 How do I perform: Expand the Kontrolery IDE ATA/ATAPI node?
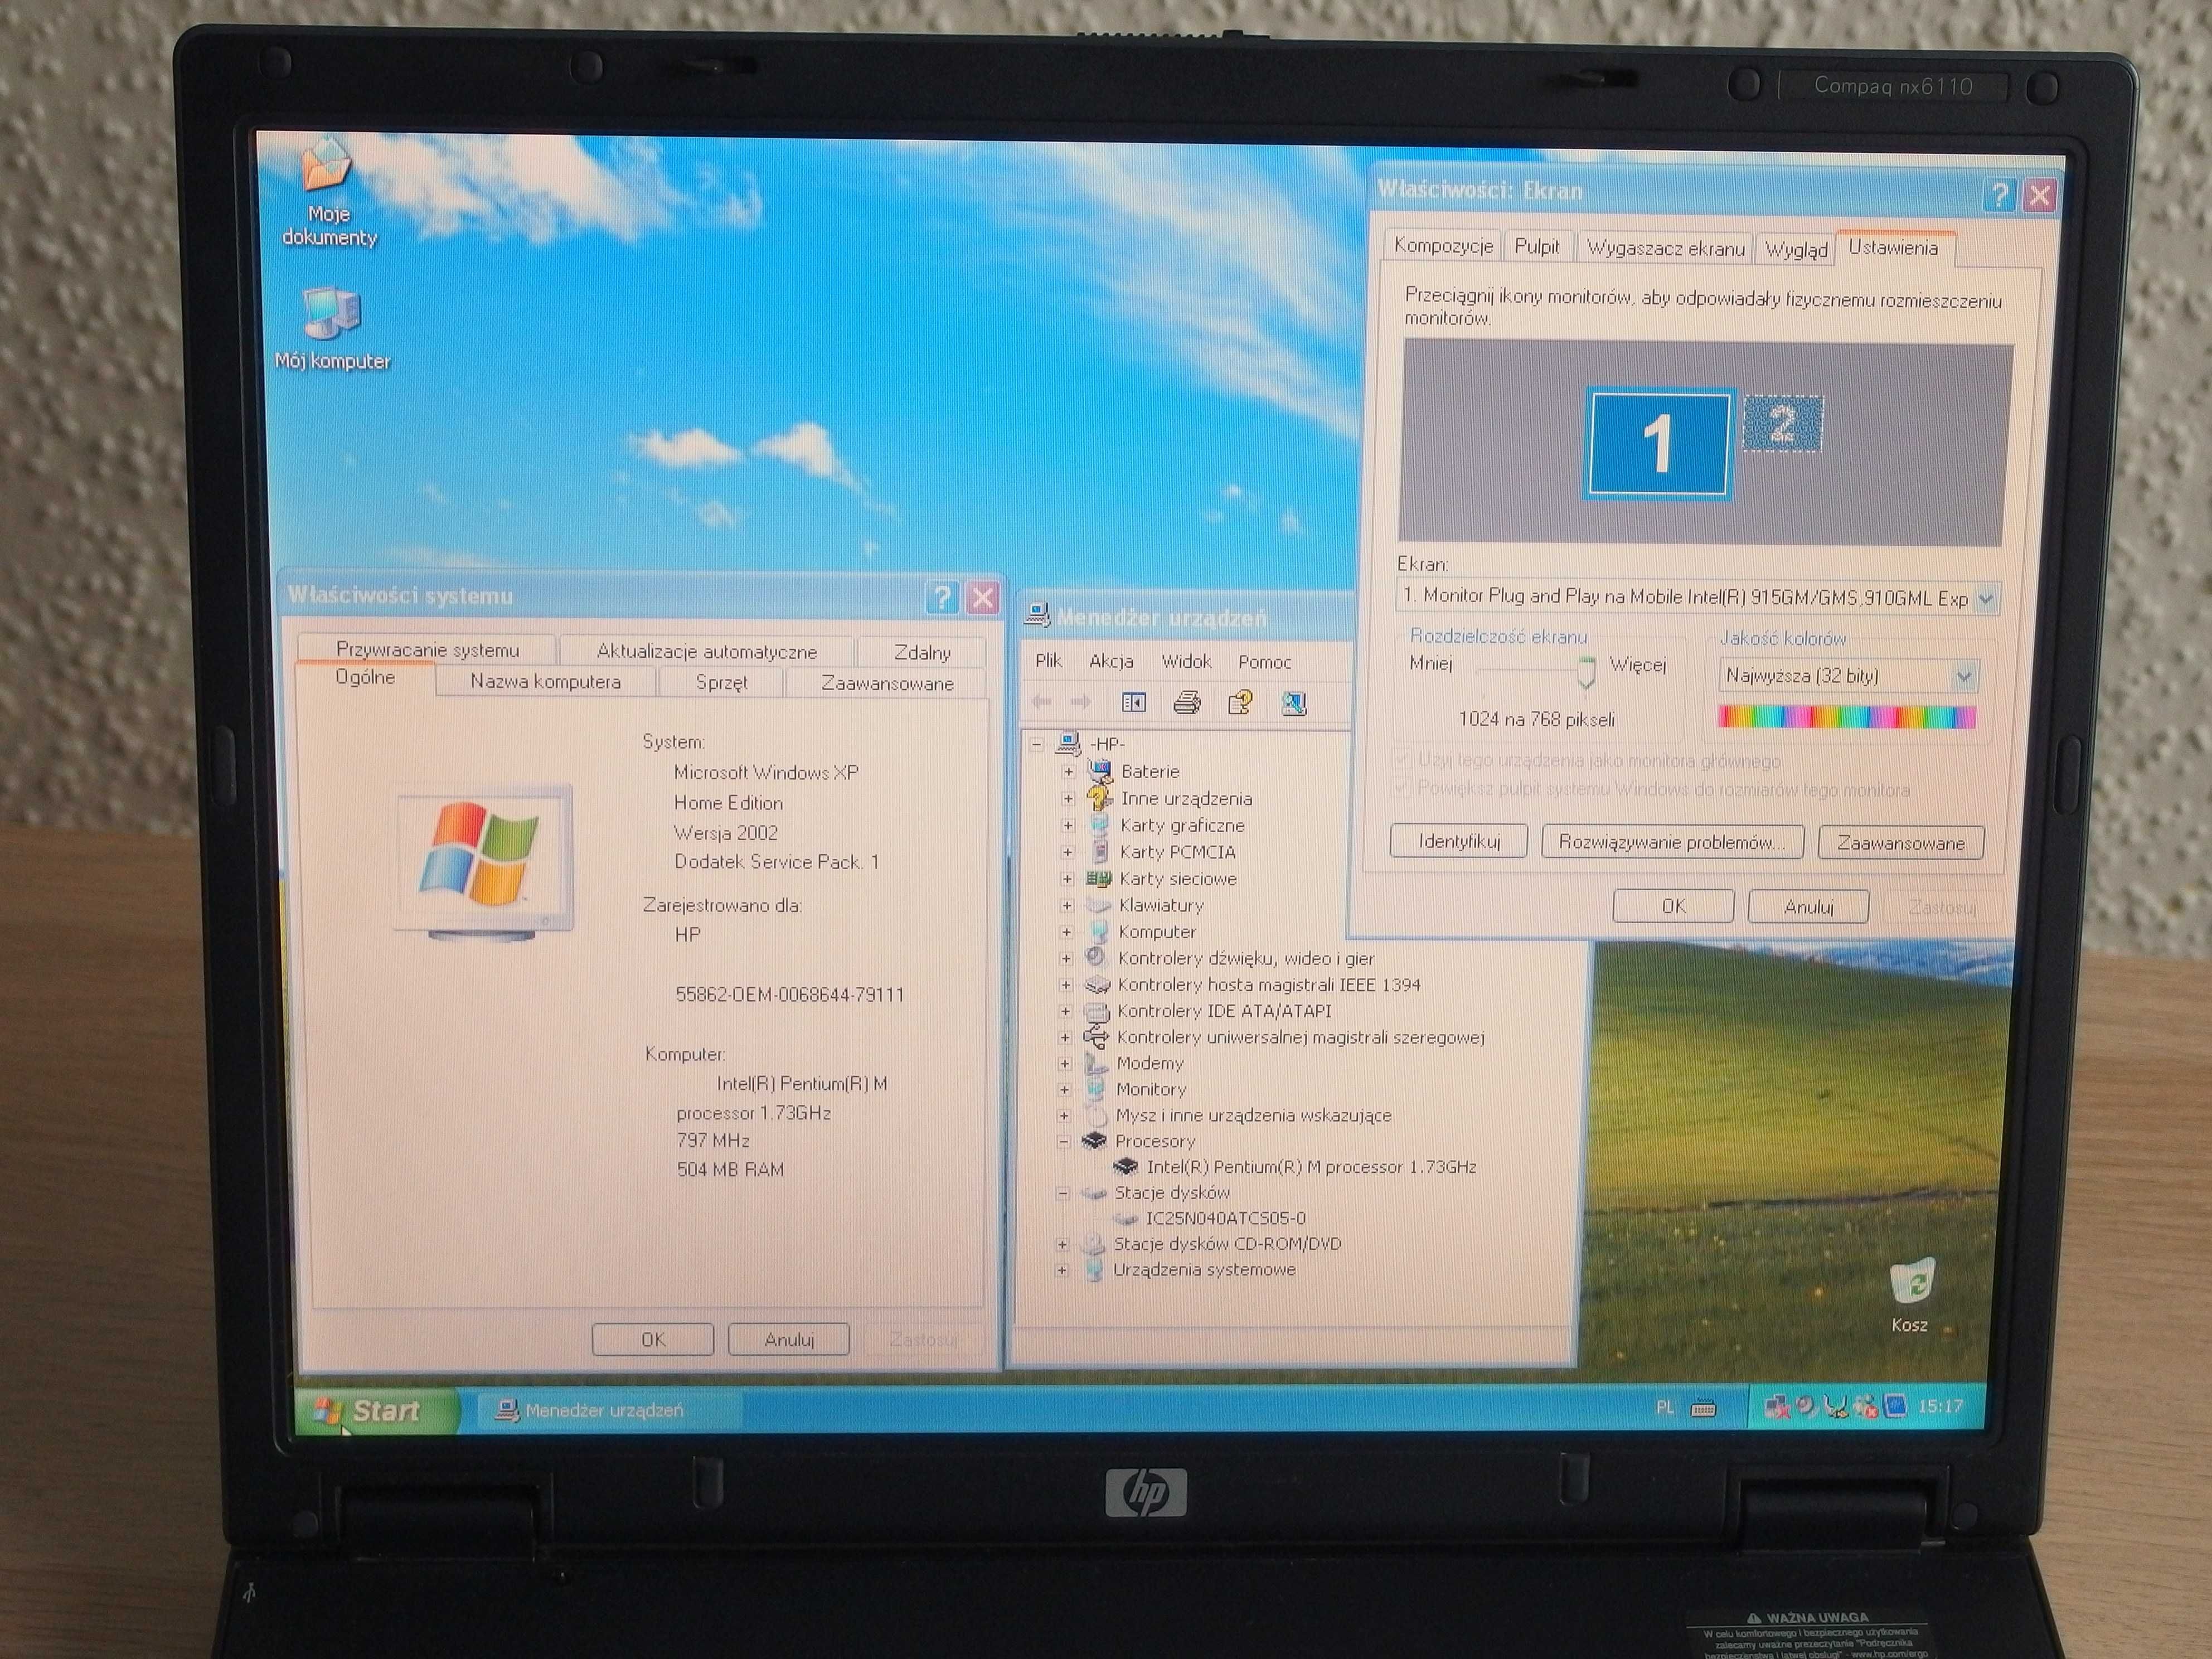point(1066,1011)
